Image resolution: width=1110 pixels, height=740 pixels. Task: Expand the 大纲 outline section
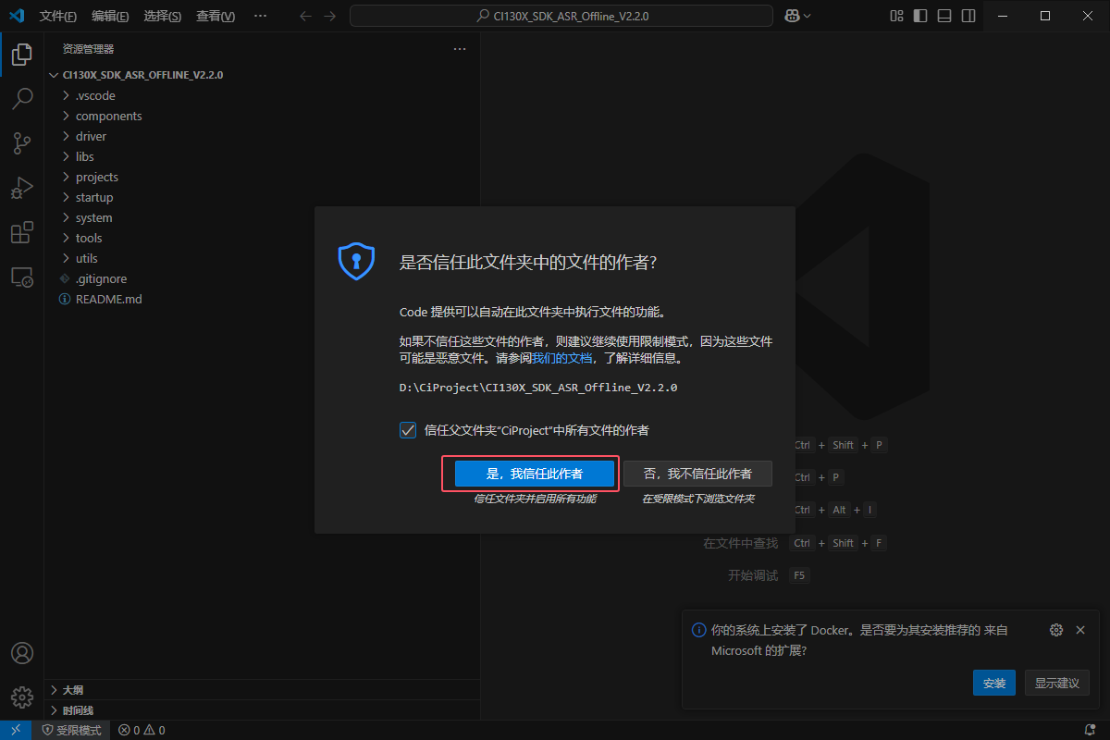pyautogui.click(x=264, y=690)
